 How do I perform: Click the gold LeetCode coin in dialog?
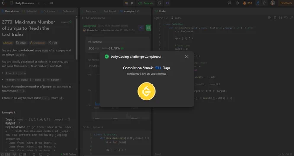pos(147,91)
